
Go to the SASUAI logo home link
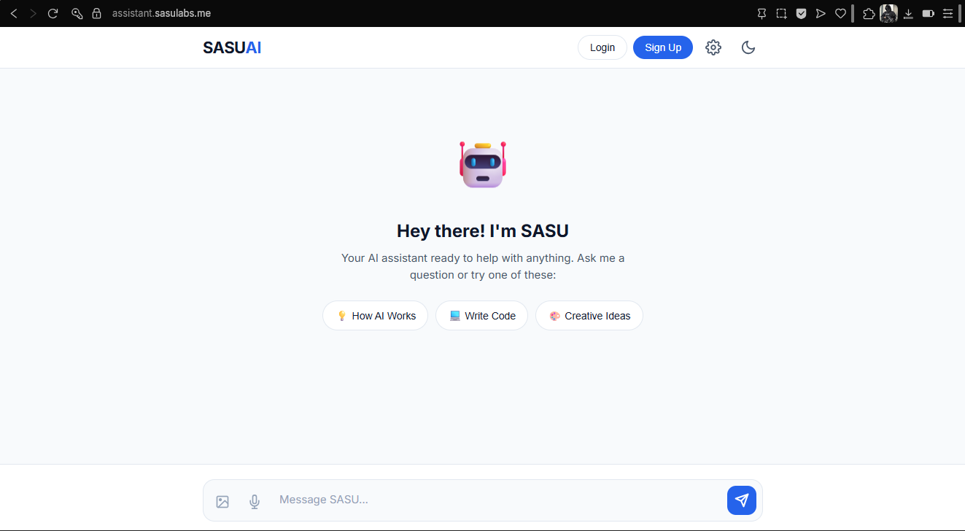point(232,47)
